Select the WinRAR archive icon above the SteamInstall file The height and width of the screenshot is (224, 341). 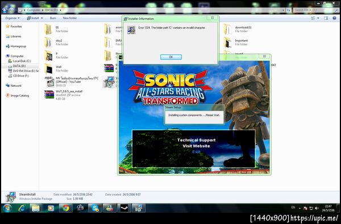(x=109, y=68)
